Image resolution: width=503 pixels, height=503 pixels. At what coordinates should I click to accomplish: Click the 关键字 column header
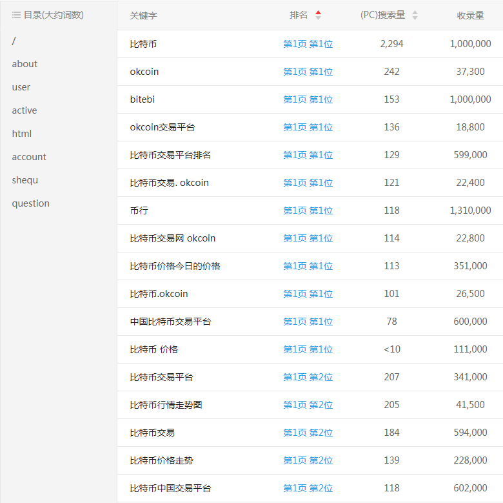click(x=143, y=15)
